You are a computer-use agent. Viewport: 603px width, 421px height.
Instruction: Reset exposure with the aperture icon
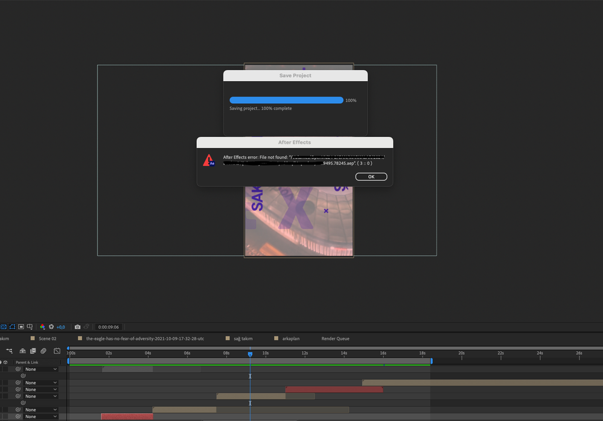point(51,327)
